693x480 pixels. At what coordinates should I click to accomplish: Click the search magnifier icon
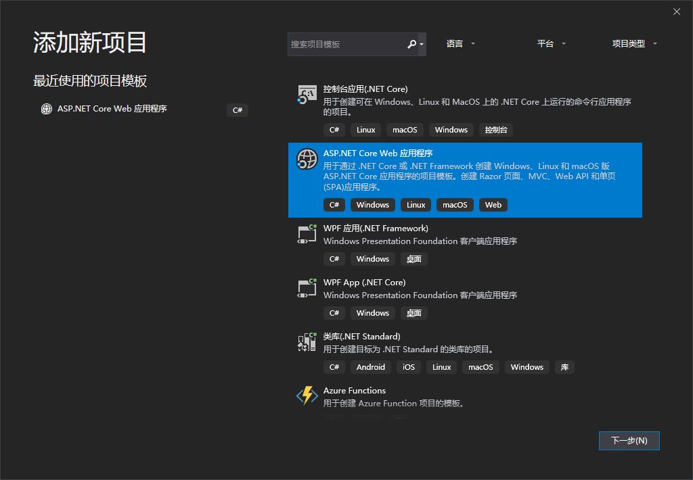point(413,43)
